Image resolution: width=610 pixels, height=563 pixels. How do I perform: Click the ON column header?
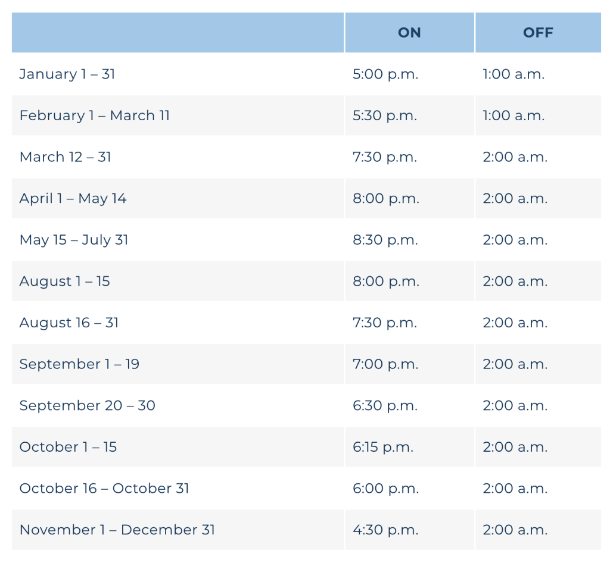tap(409, 33)
